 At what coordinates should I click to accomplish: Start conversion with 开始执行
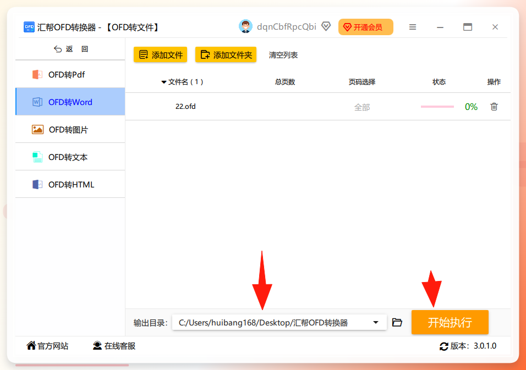point(450,322)
